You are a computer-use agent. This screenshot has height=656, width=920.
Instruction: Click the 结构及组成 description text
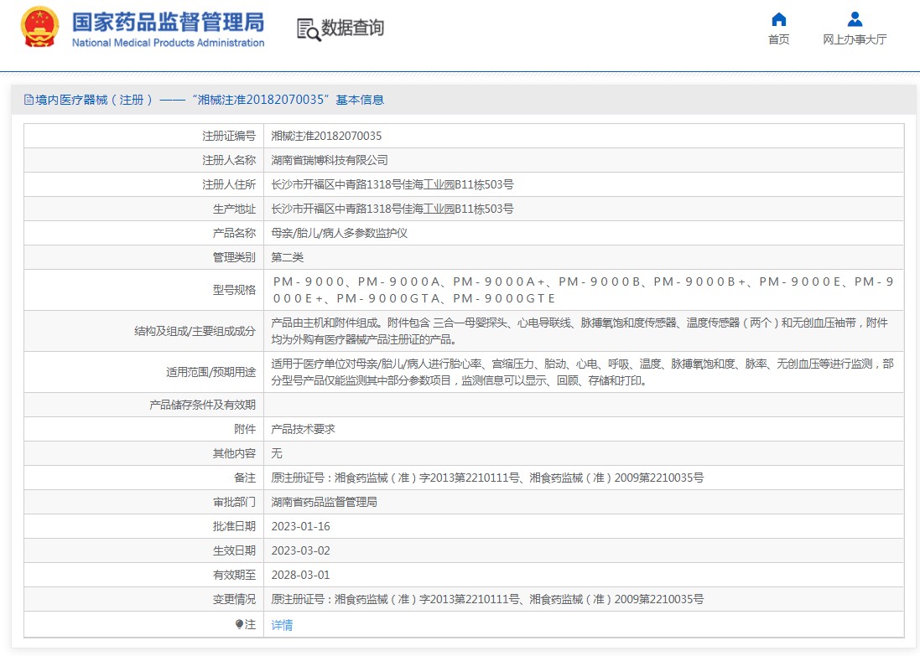[x=580, y=331]
